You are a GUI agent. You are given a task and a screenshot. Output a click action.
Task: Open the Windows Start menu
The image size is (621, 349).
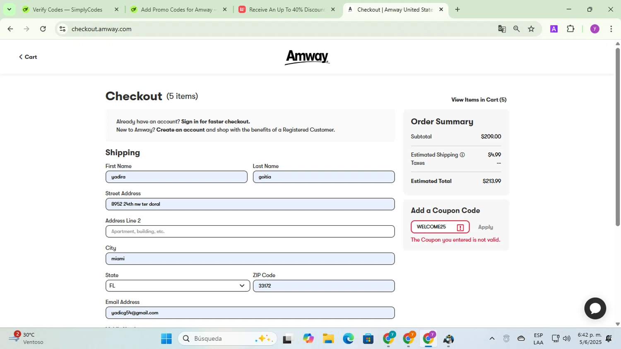166,339
